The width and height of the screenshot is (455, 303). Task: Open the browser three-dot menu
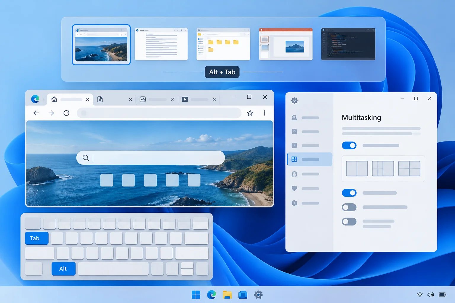pyautogui.click(x=265, y=113)
